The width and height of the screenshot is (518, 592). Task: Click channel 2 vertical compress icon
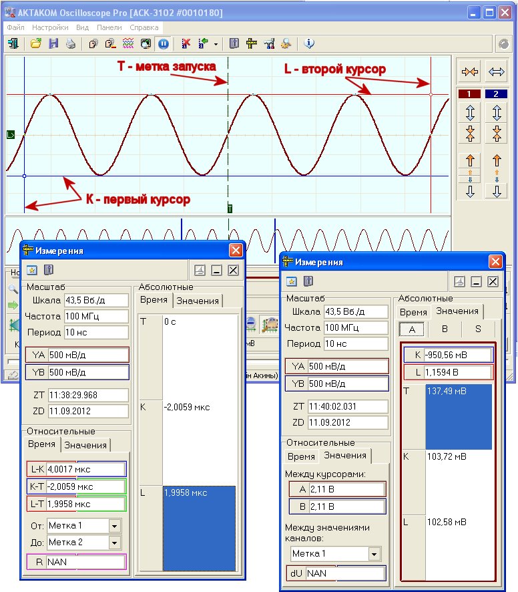[x=497, y=133]
